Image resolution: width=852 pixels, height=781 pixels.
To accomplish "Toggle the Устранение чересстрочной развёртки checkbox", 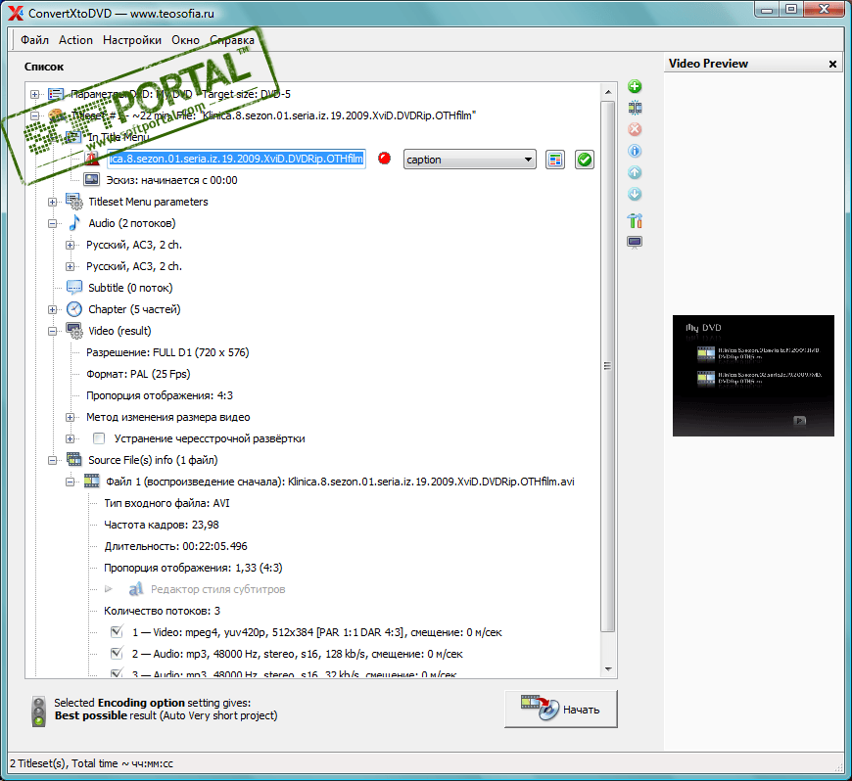I will click(x=99, y=438).
